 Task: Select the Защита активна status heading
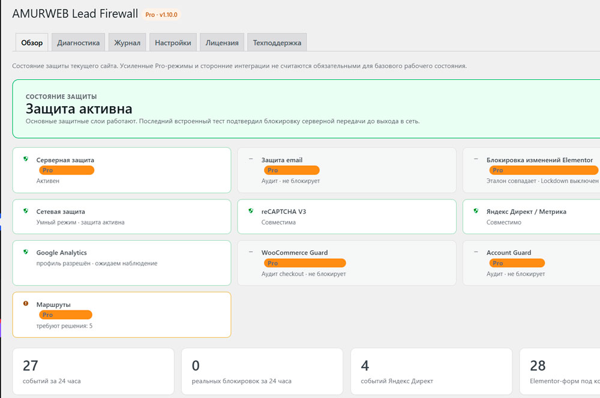point(79,109)
